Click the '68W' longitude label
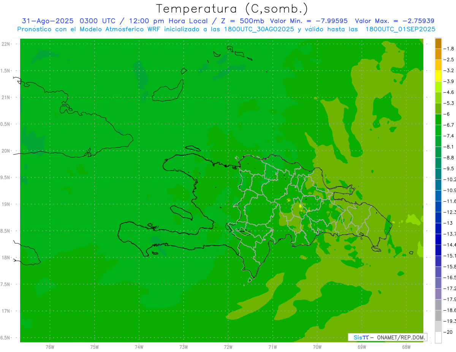Image resolution: width=456 pixels, height=352 pixels. 406,347
